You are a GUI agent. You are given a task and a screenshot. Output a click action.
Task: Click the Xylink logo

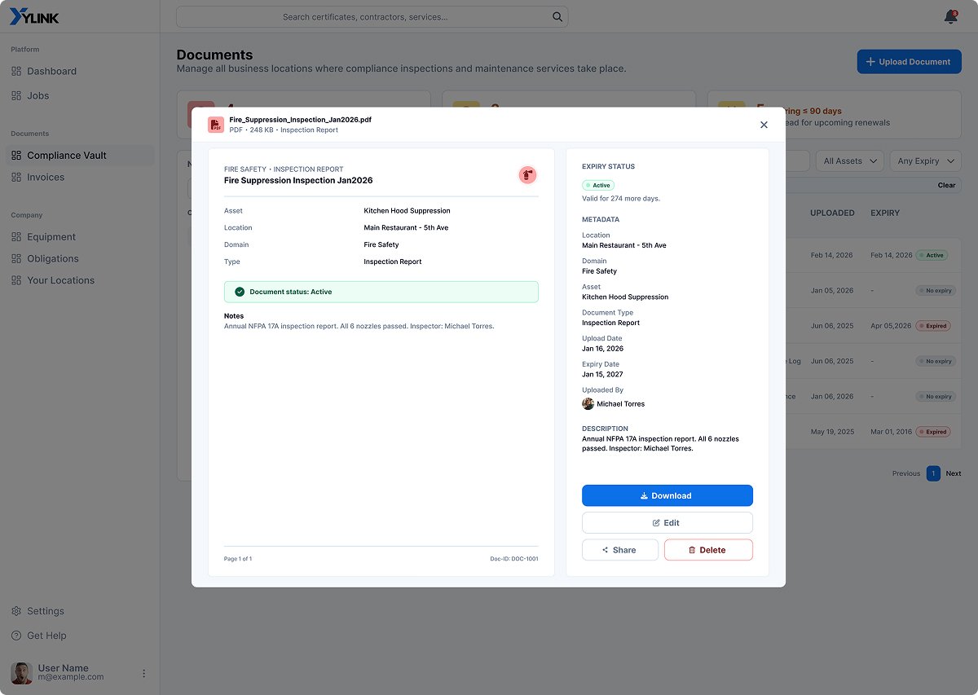coord(34,16)
